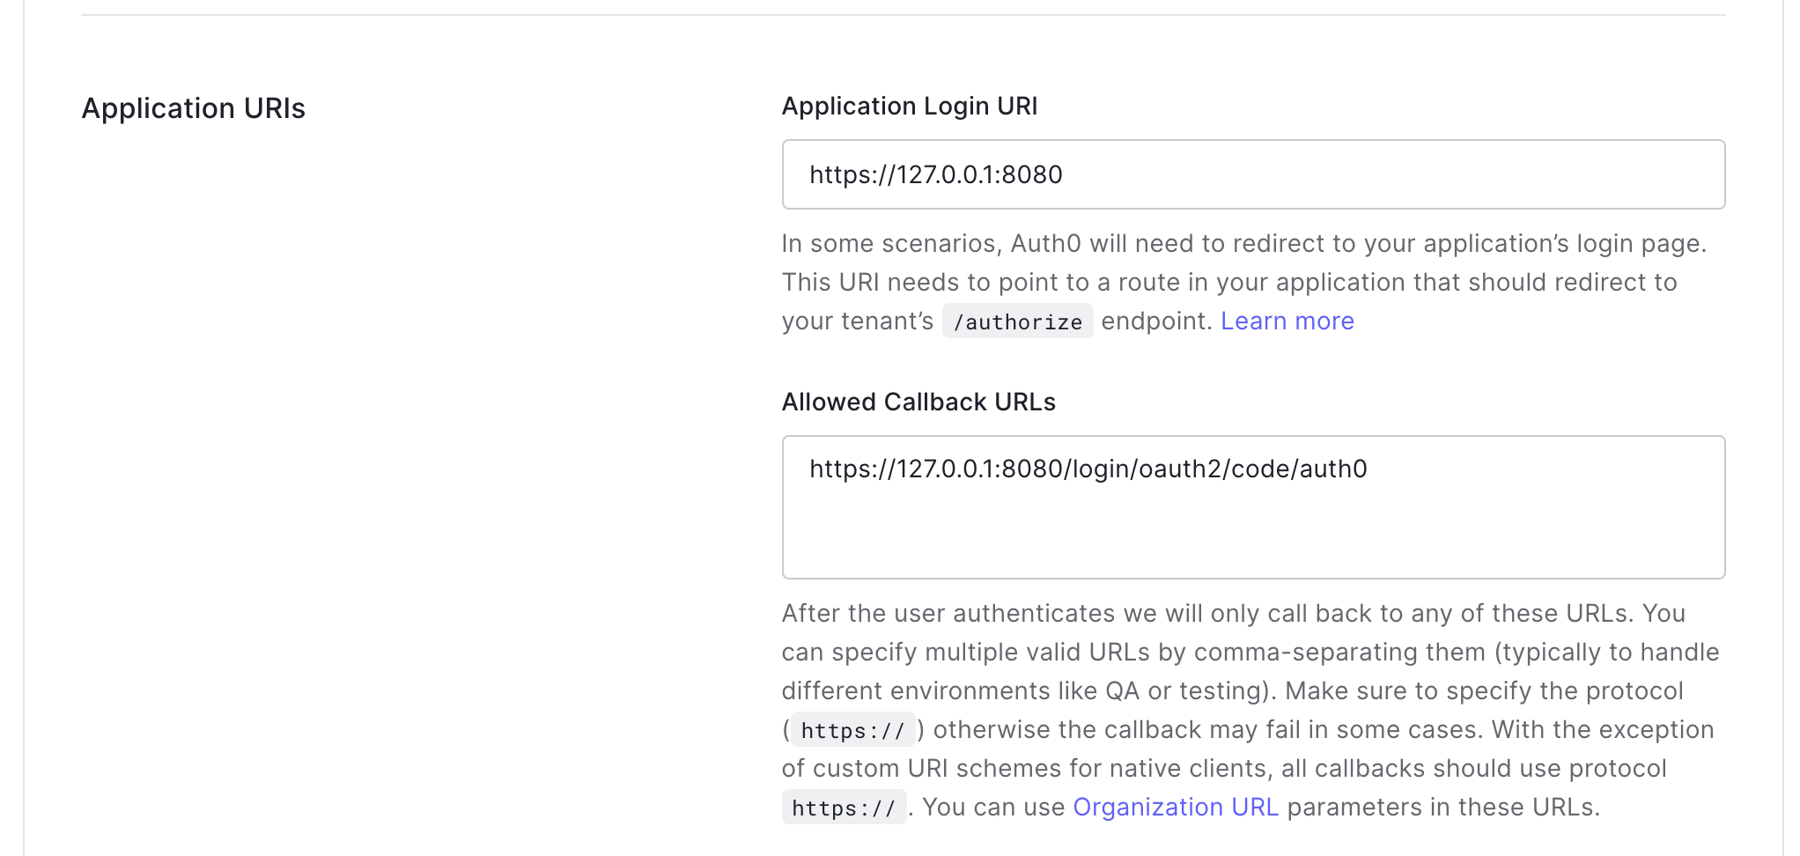The height and width of the screenshot is (856, 1800).
Task: Click the Application Login URI field label
Action: coord(909,107)
